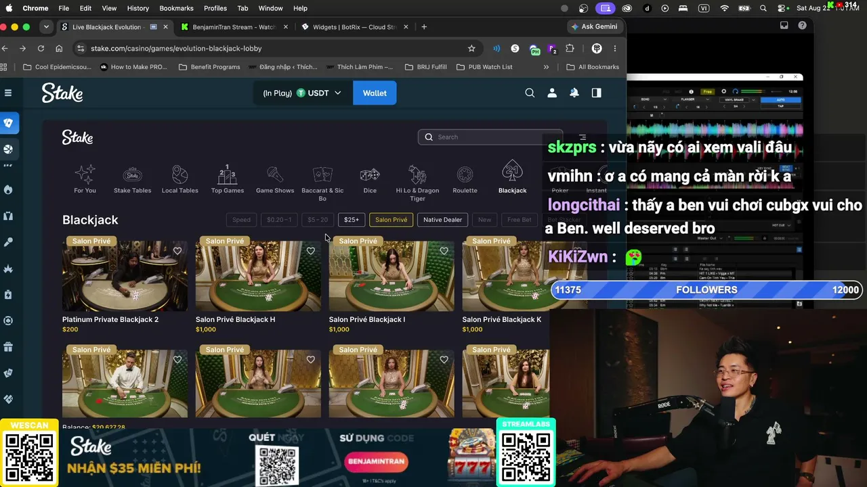Image resolution: width=867 pixels, height=487 pixels.
Task: Expand the hidden bookmarks chevron
Action: (546, 67)
